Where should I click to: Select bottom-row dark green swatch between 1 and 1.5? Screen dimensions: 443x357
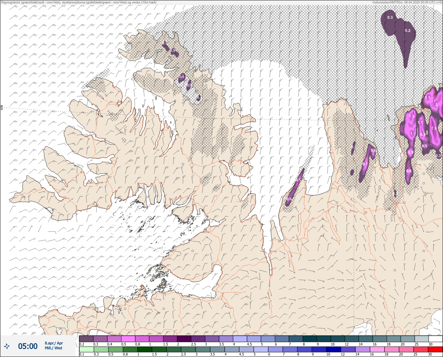(144, 349)
